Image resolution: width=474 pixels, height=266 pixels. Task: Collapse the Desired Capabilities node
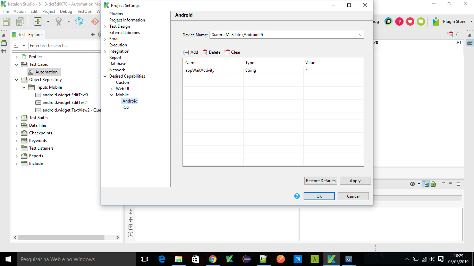[105, 77]
